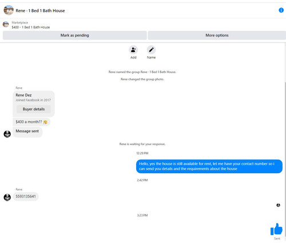The height and width of the screenshot is (243, 286).
Task: Click the small seen-by avatar indicator
Action: (278, 205)
